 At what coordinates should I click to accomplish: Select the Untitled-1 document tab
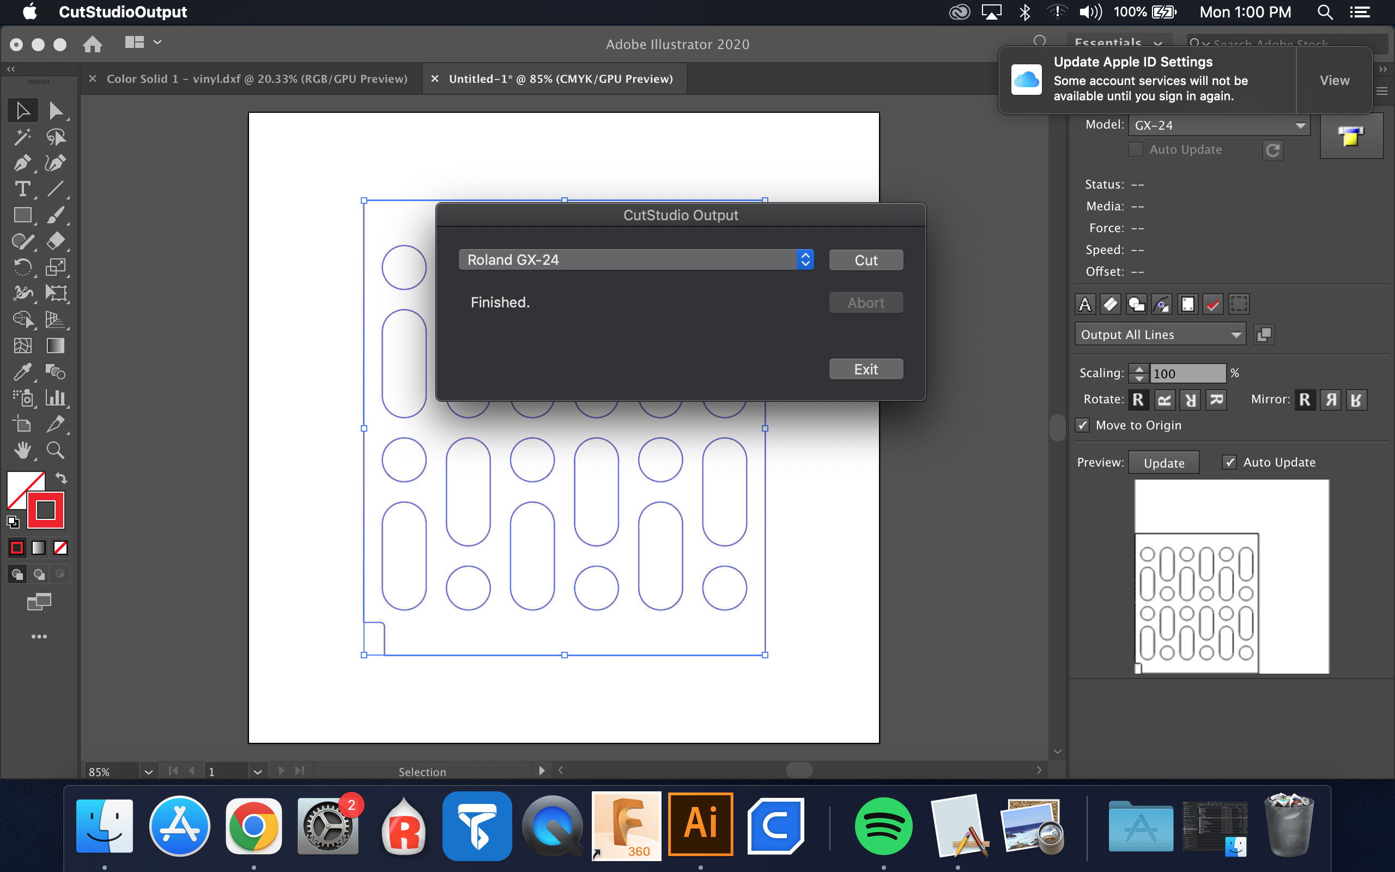click(x=560, y=79)
